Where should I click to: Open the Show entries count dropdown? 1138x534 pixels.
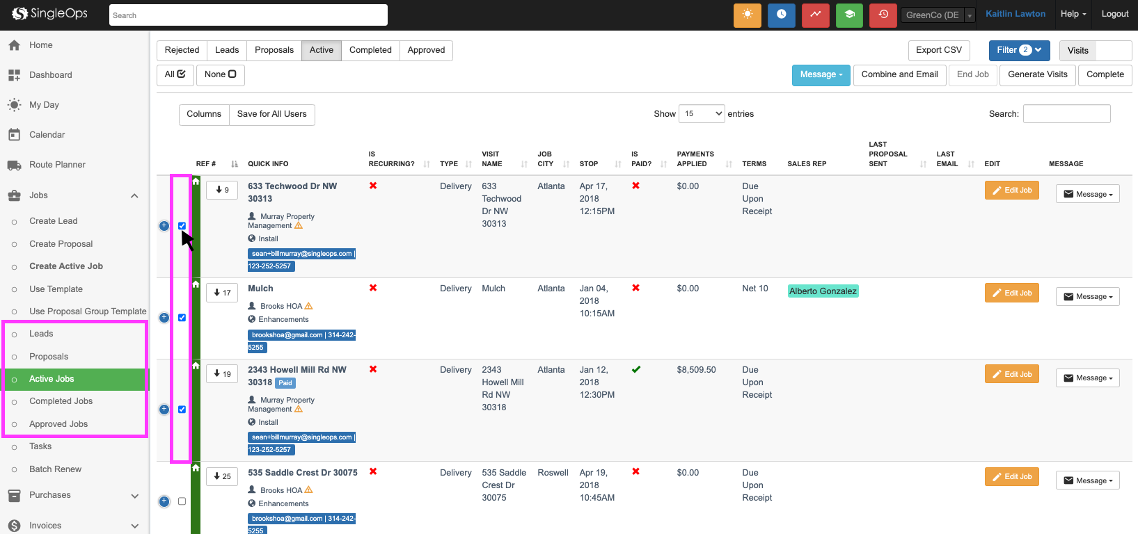point(702,113)
